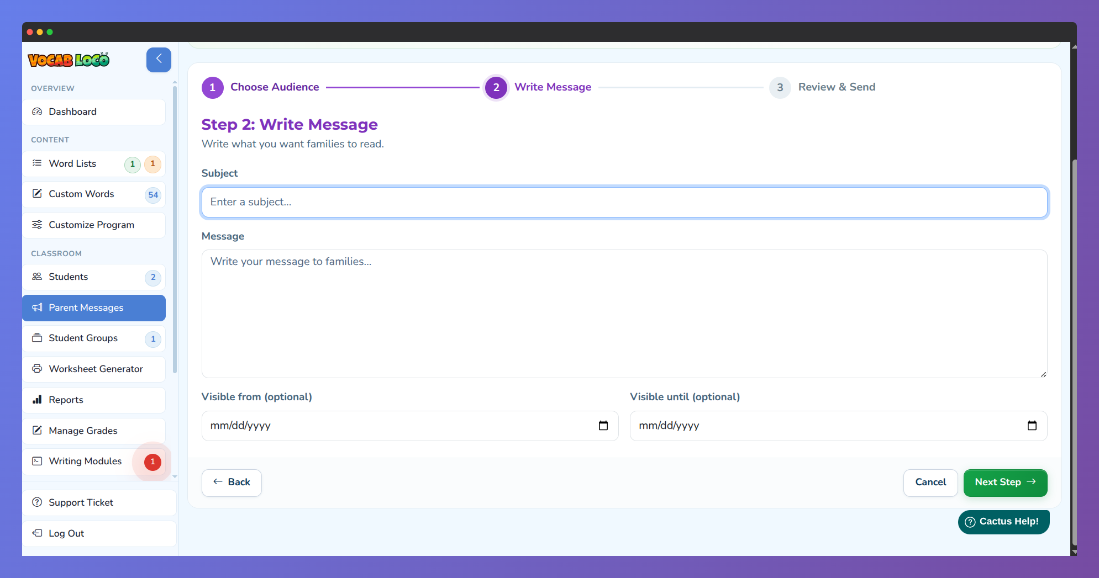The width and height of the screenshot is (1099, 578).
Task: Click the Reports bar chart icon
Action: (x=37, y=400)
